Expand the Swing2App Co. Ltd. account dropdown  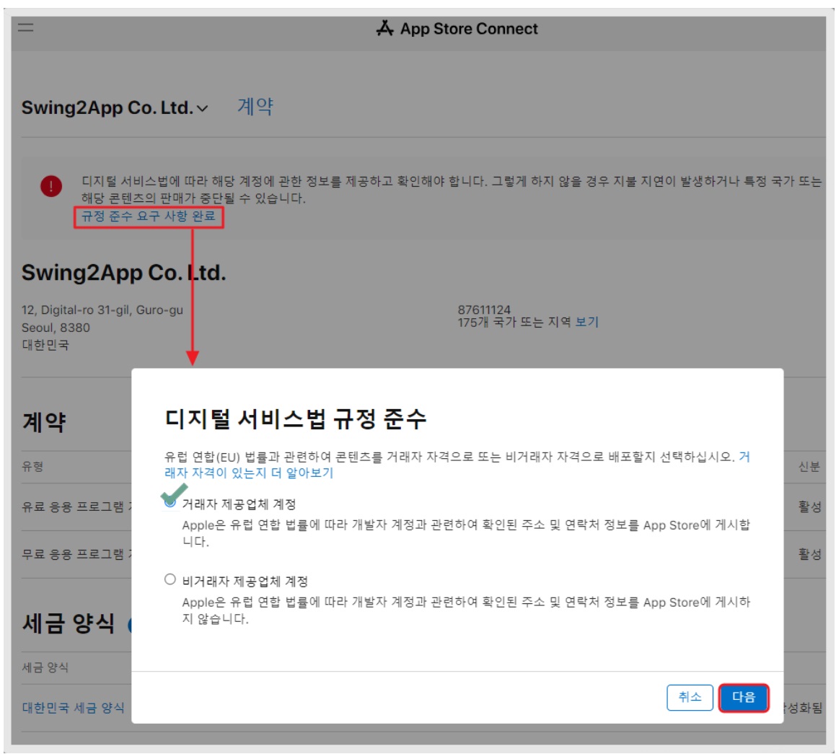114,108
